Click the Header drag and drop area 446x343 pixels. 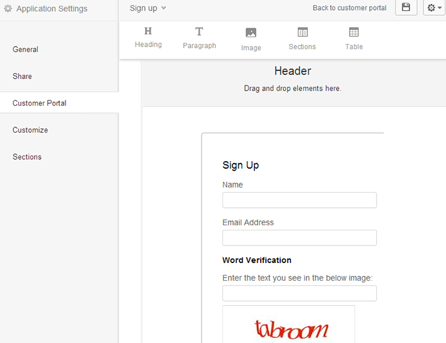[x=293, y=83]
